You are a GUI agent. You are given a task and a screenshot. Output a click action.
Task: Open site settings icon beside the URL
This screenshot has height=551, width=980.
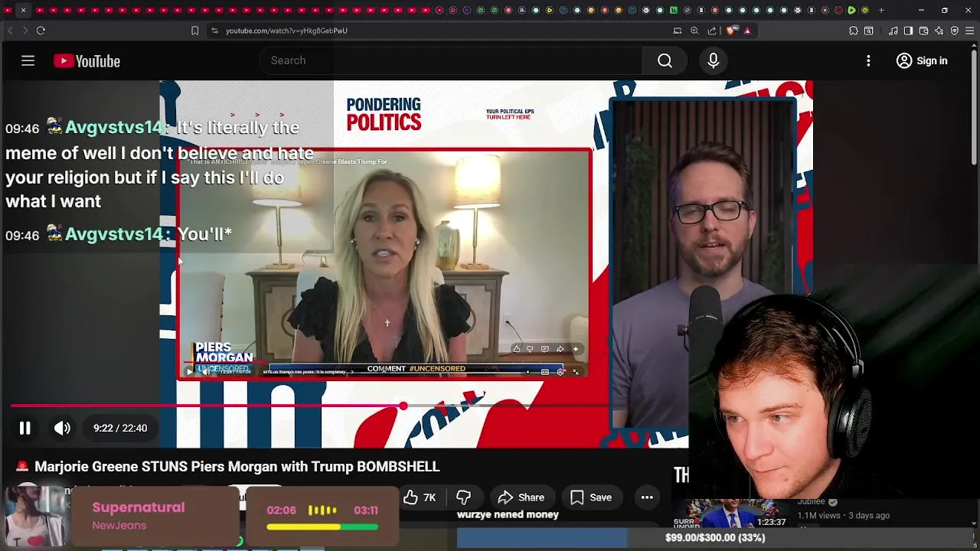214,31
